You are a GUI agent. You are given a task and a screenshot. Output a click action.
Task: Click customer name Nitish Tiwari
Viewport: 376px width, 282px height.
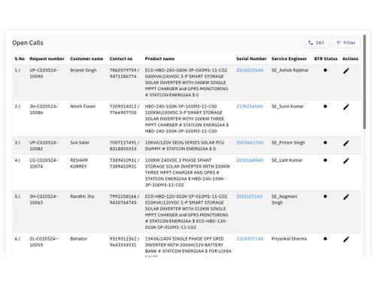click(x=83, y=106)
